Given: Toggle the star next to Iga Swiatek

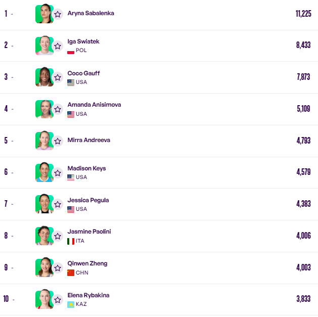Looking at the screenshot, I should (58, 46).
